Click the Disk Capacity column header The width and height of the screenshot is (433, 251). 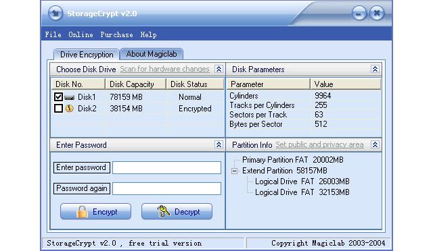(136, 84)
